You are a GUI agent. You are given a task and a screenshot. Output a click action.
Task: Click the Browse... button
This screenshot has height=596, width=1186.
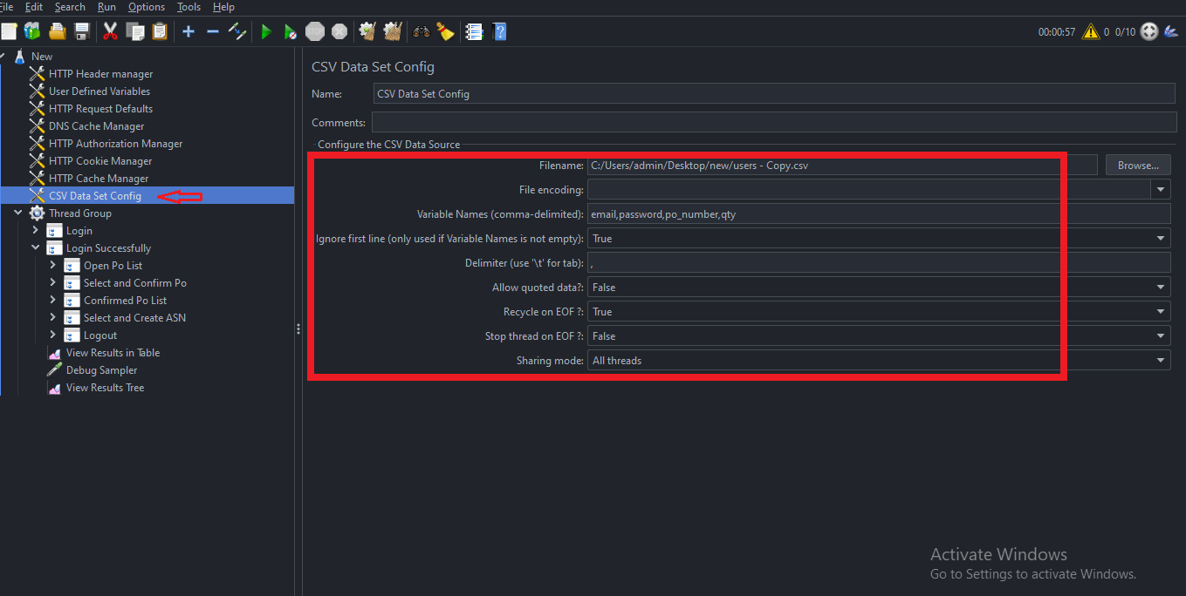point(1138,165)
